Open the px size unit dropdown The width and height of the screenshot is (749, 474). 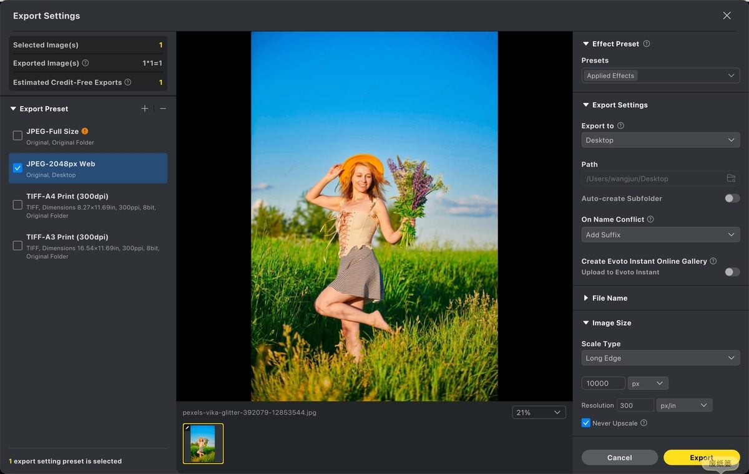click(649, 384)
